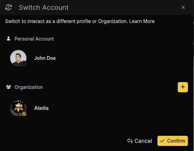
Task: Choose the John Doe account name
Action: click(x=45, y=58)
